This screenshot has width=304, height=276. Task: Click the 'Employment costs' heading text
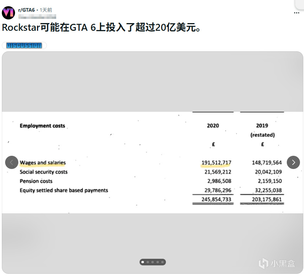tap(42, 126)
